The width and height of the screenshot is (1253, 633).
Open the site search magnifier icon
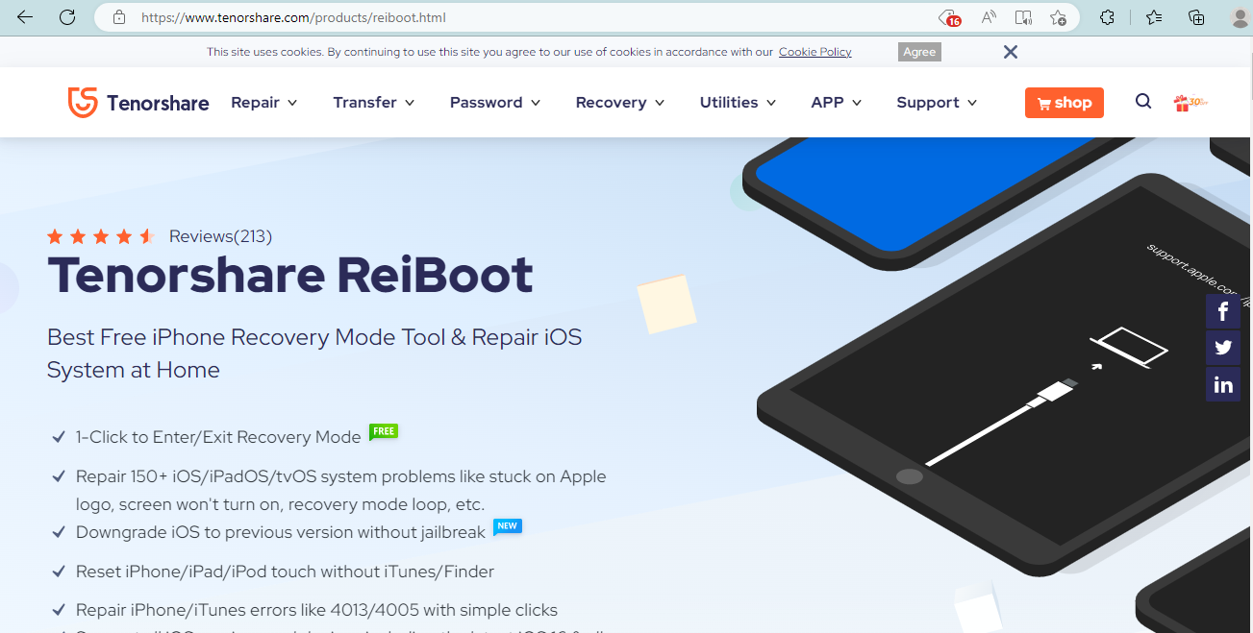(1143, 102)
